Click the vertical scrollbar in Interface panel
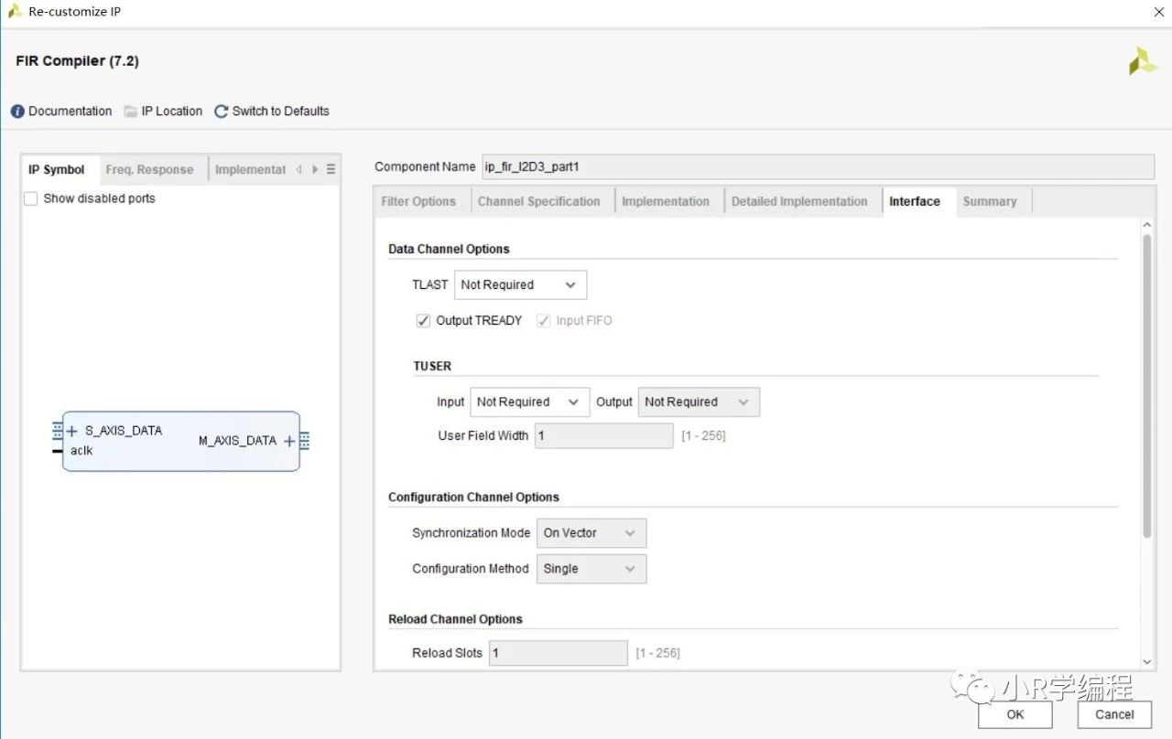1172x739 pixels. [x=1146, y=384]
